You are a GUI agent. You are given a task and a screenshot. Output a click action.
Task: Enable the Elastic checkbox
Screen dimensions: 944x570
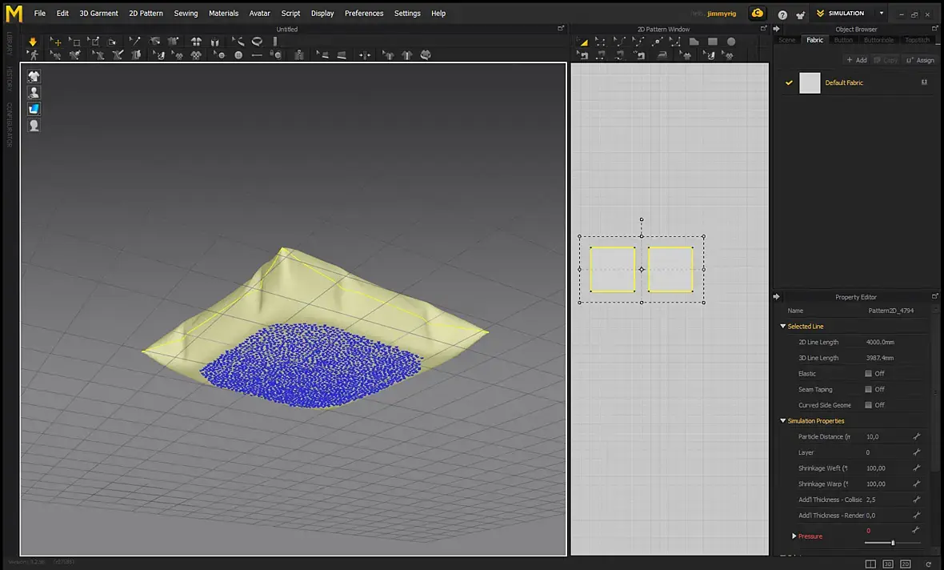coord(868,374)
